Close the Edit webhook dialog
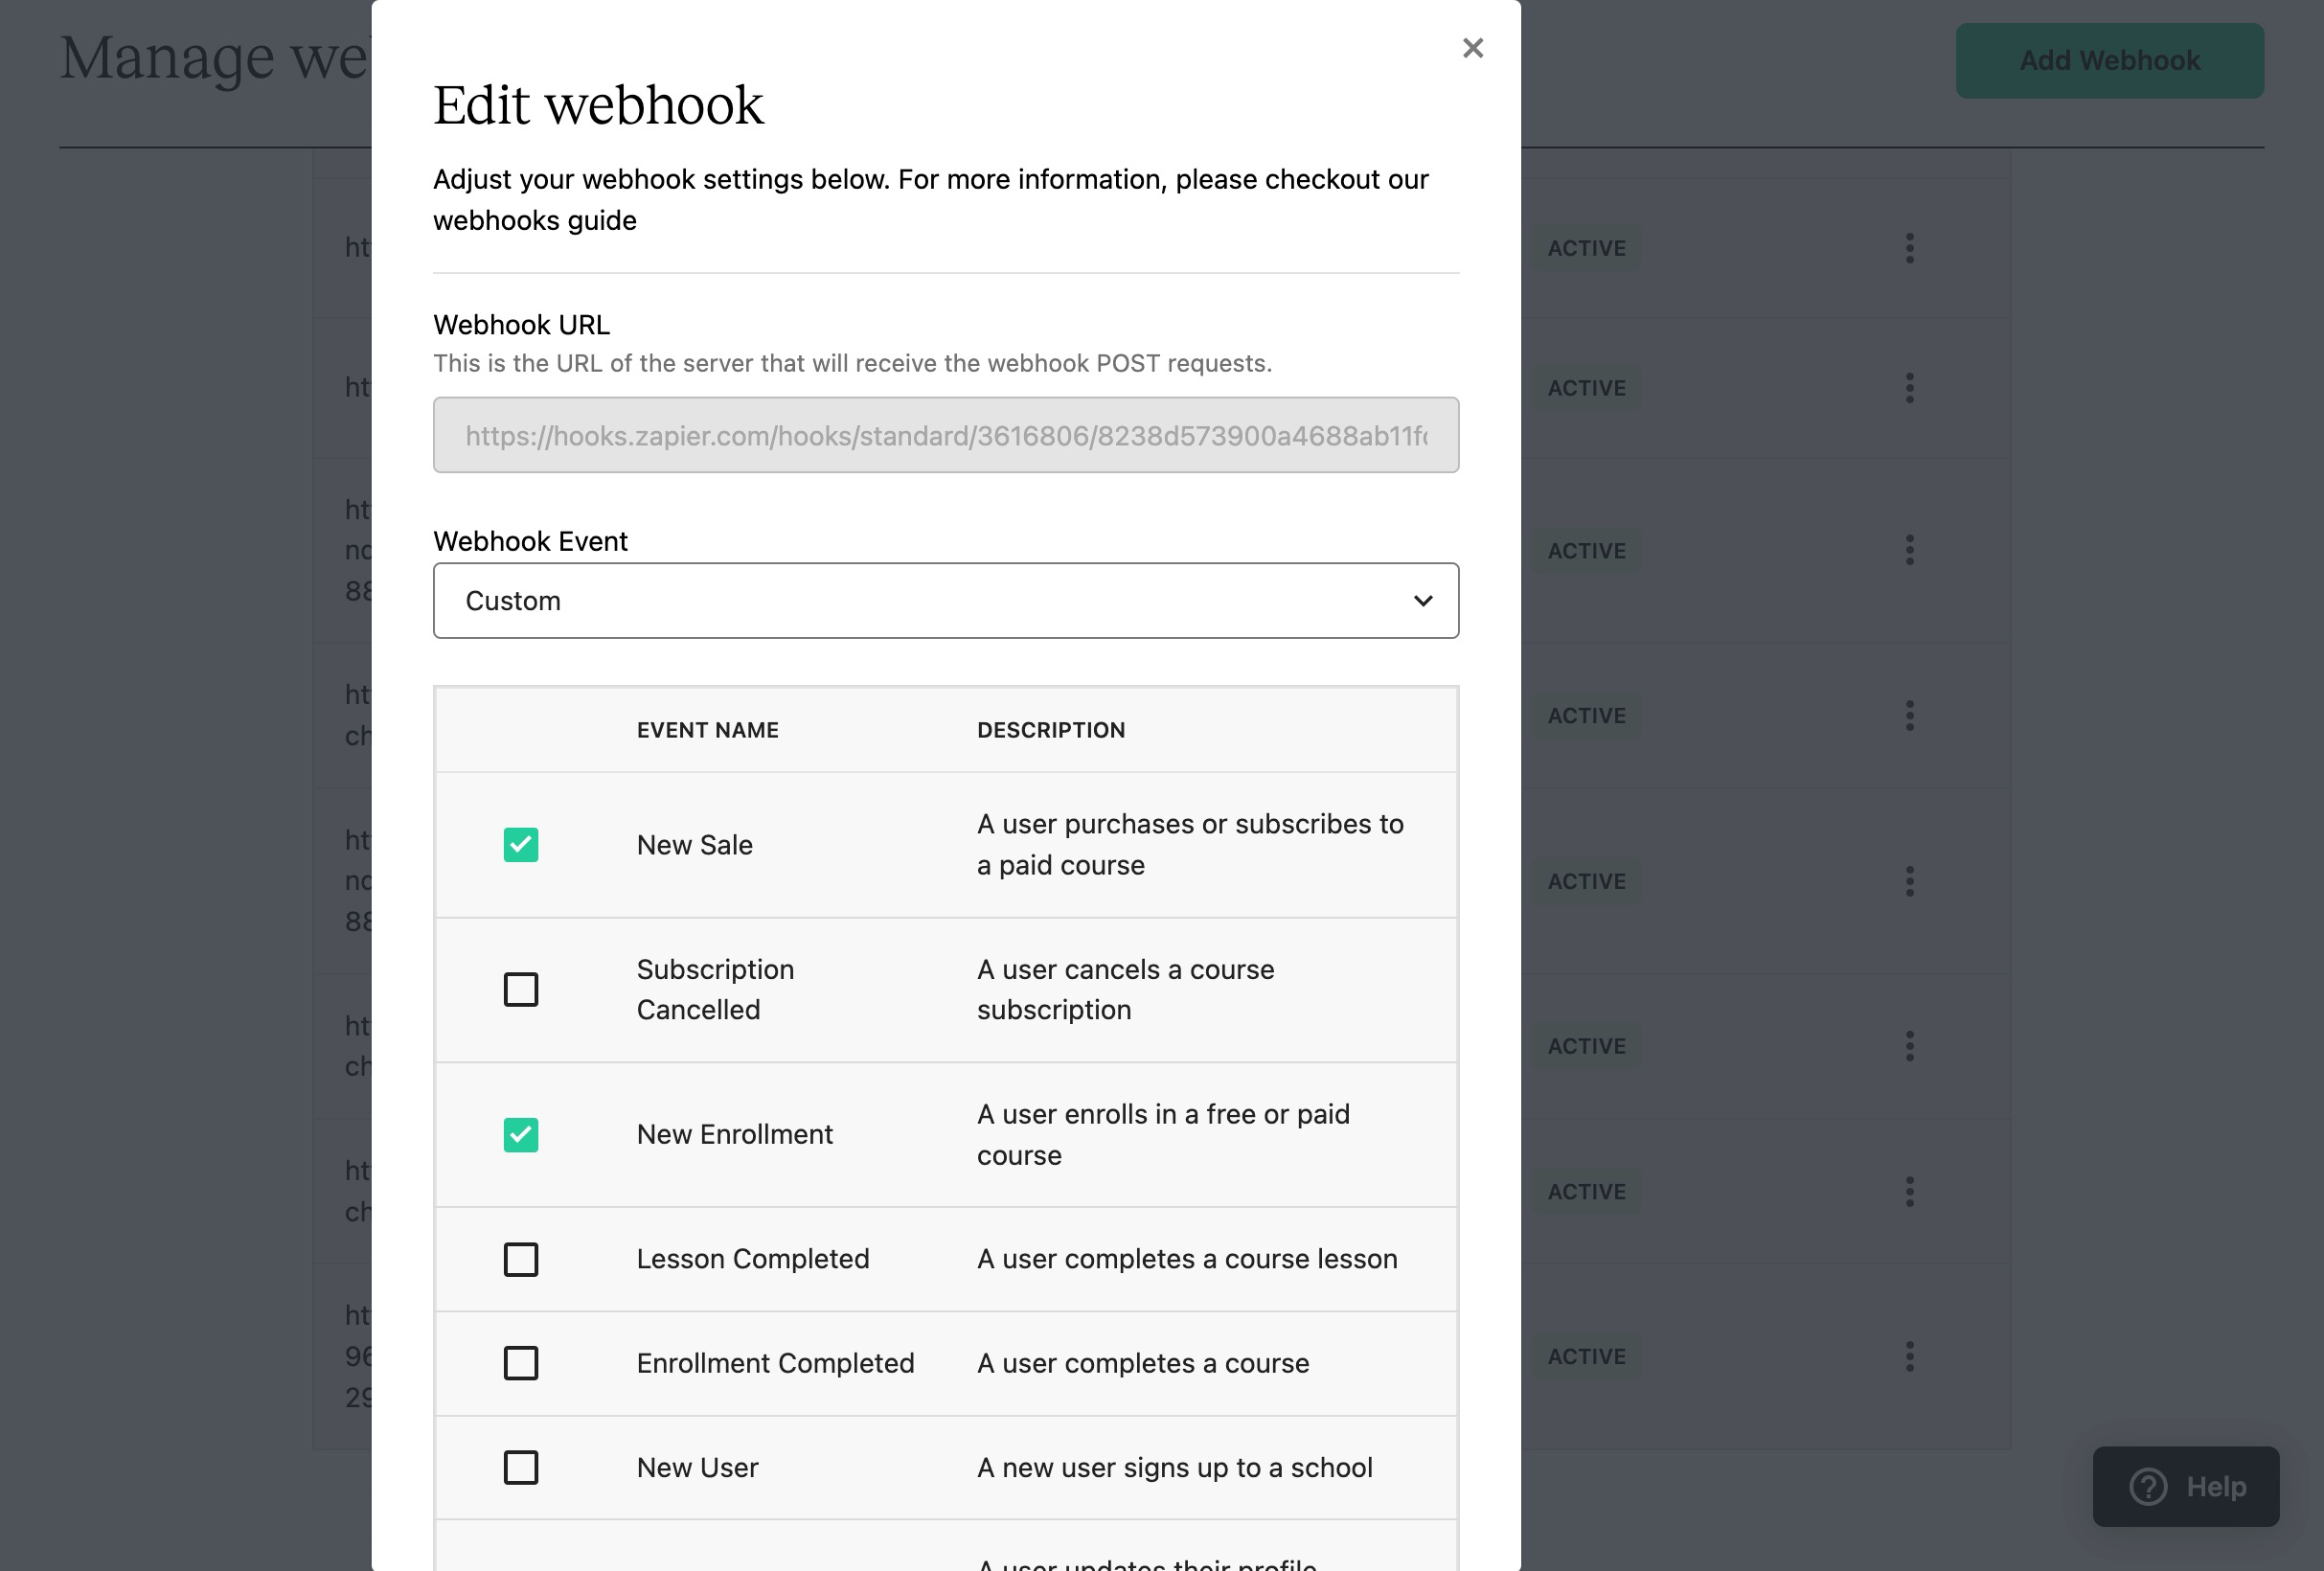This screenshot has height=1571, width=2324. point(1472,48)
